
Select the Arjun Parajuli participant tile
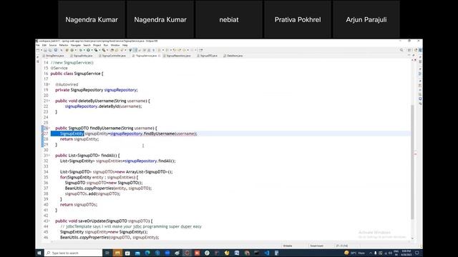[x=366, y=19]
